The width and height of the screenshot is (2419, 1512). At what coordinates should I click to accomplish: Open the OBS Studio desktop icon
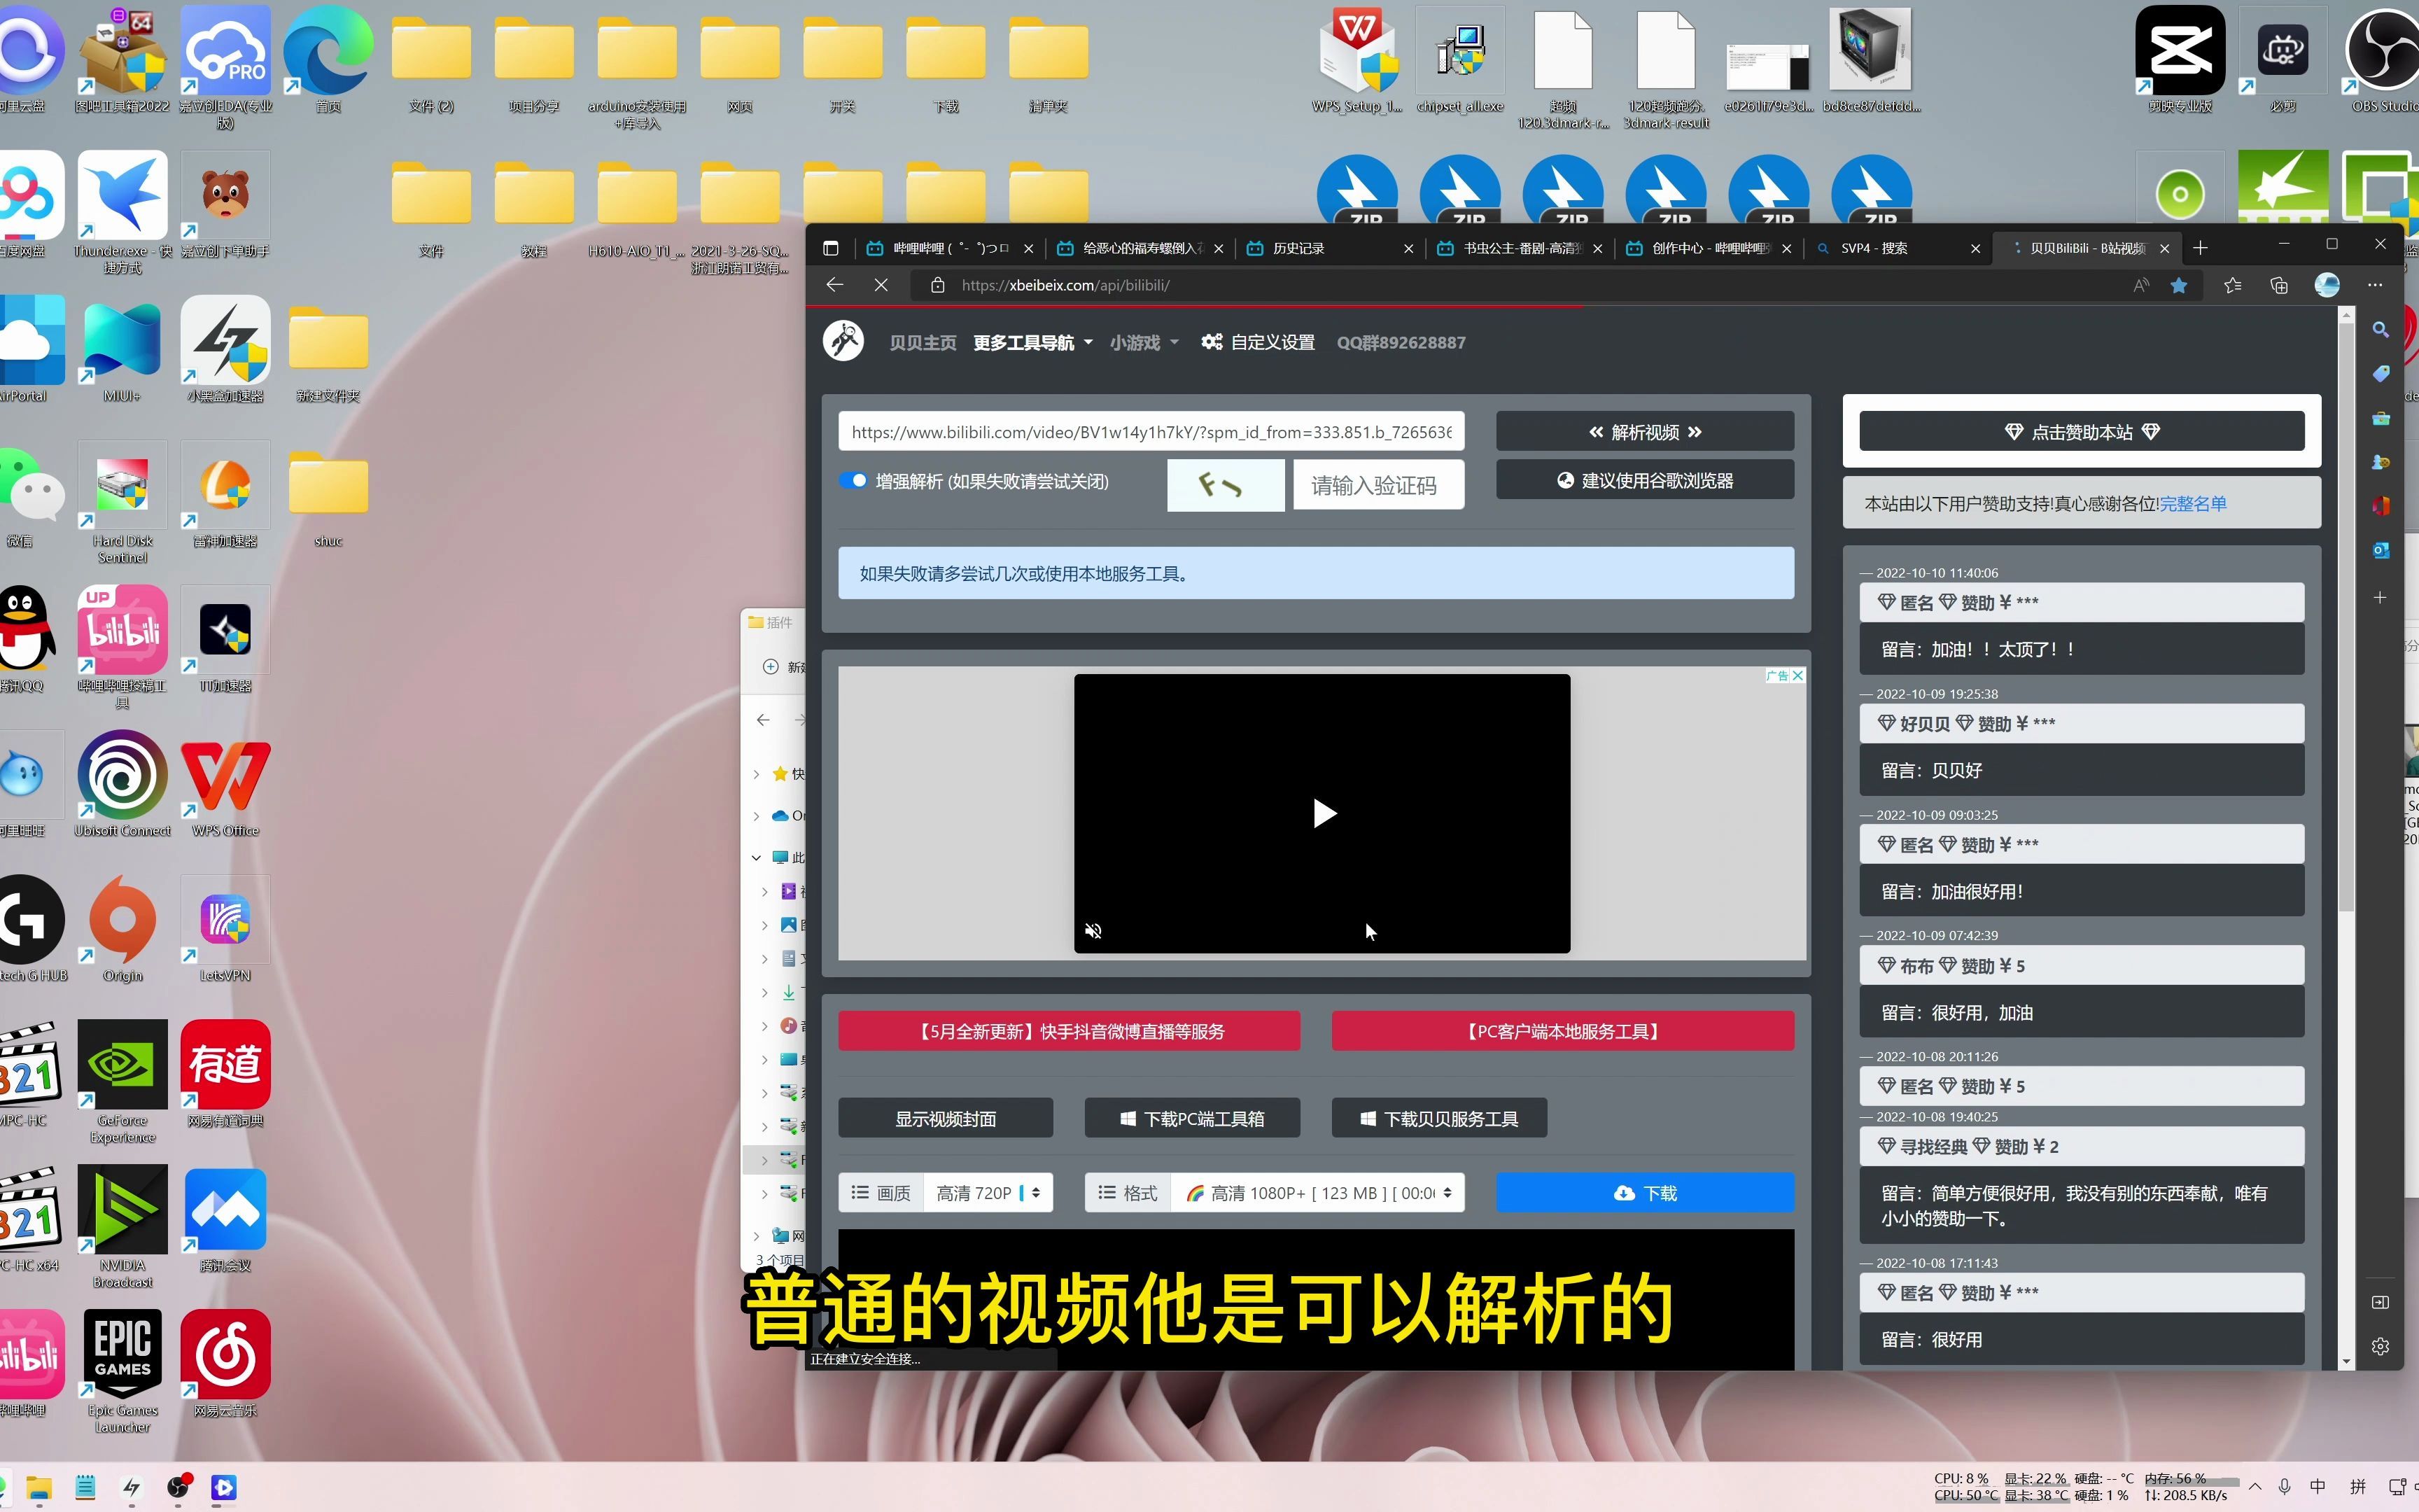point(2384,60)
